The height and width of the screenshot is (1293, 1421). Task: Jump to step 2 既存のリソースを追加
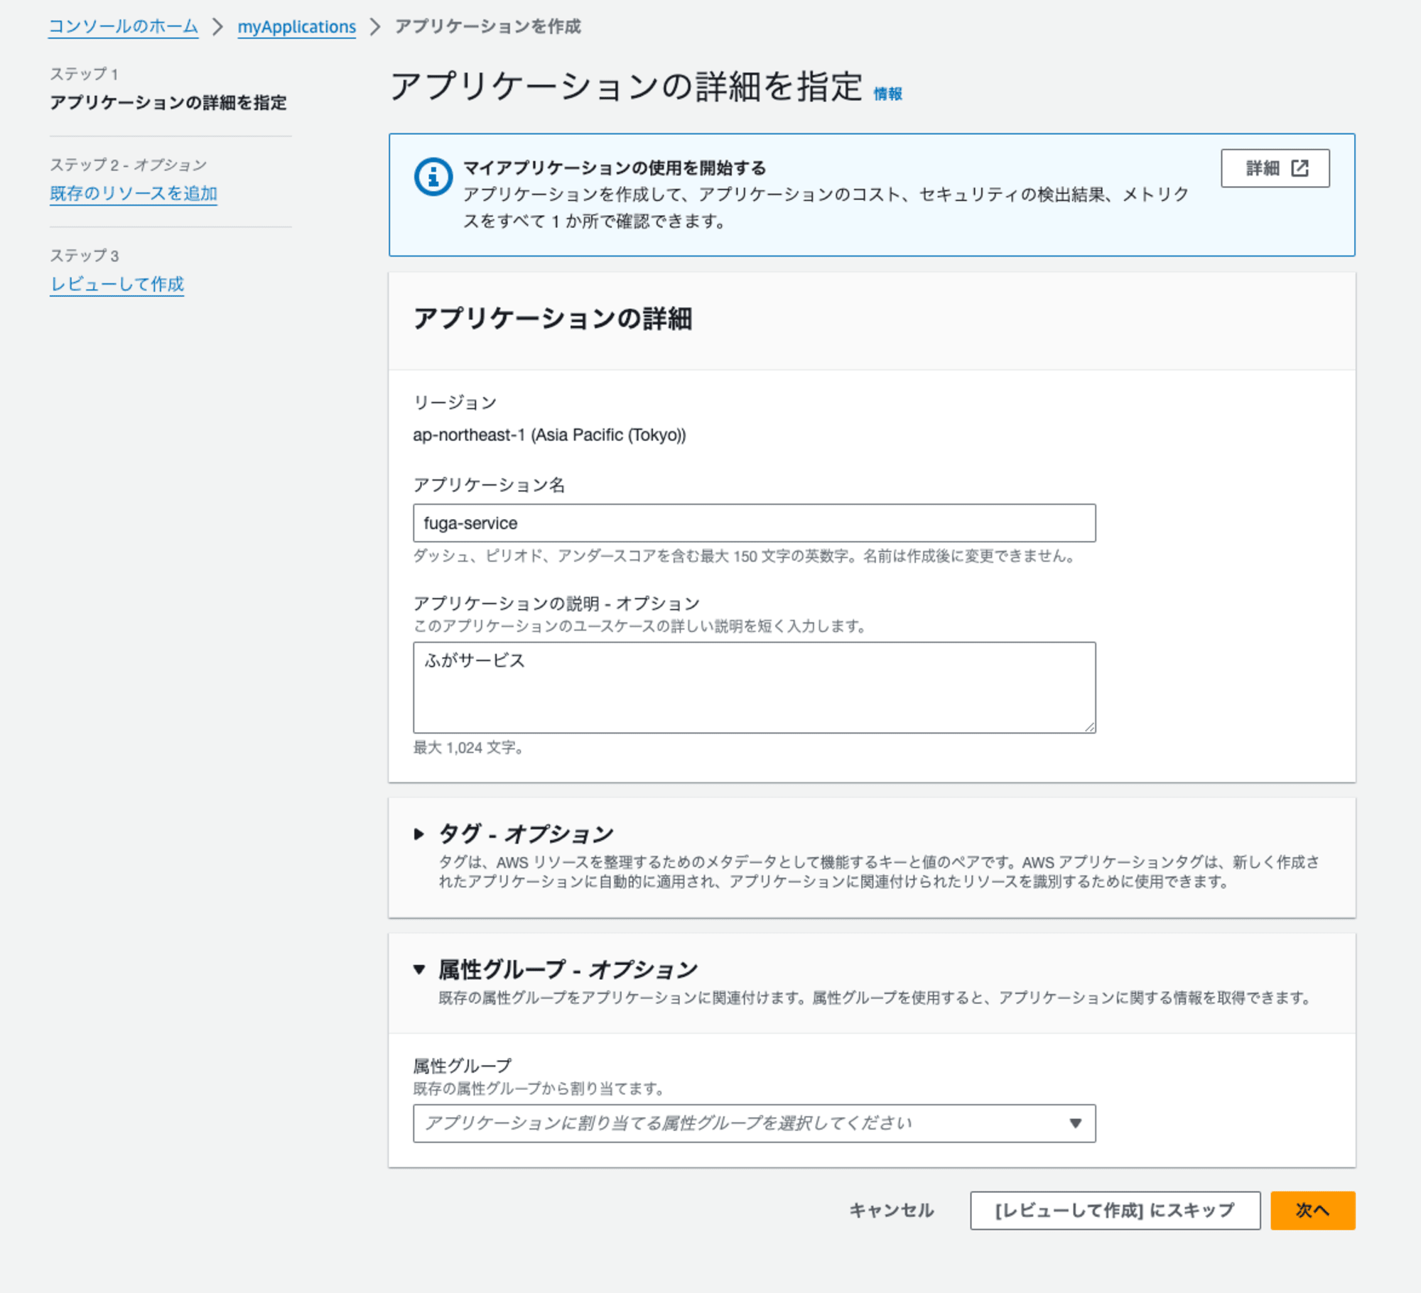[x=134, y=193]
